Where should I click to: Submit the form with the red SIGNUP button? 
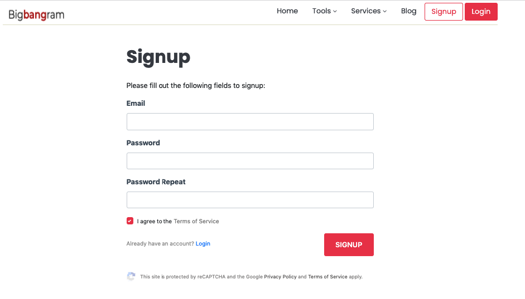[x=349, y=245]
